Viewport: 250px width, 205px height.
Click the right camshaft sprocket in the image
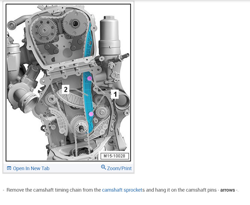pos(75,24)
